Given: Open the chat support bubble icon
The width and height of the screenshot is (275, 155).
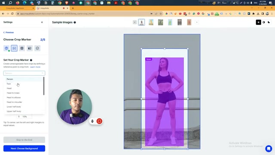Looking at the screenshot, I should (x=269, y=149).
